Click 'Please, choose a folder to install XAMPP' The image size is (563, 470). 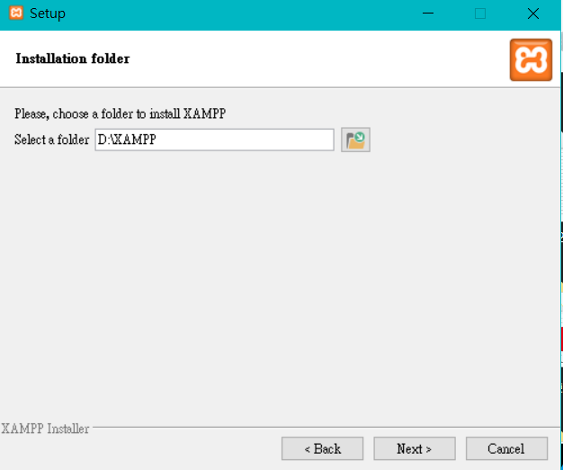121,114
